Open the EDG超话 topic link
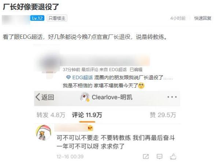223x163 pixels. [x=82, y=78]
